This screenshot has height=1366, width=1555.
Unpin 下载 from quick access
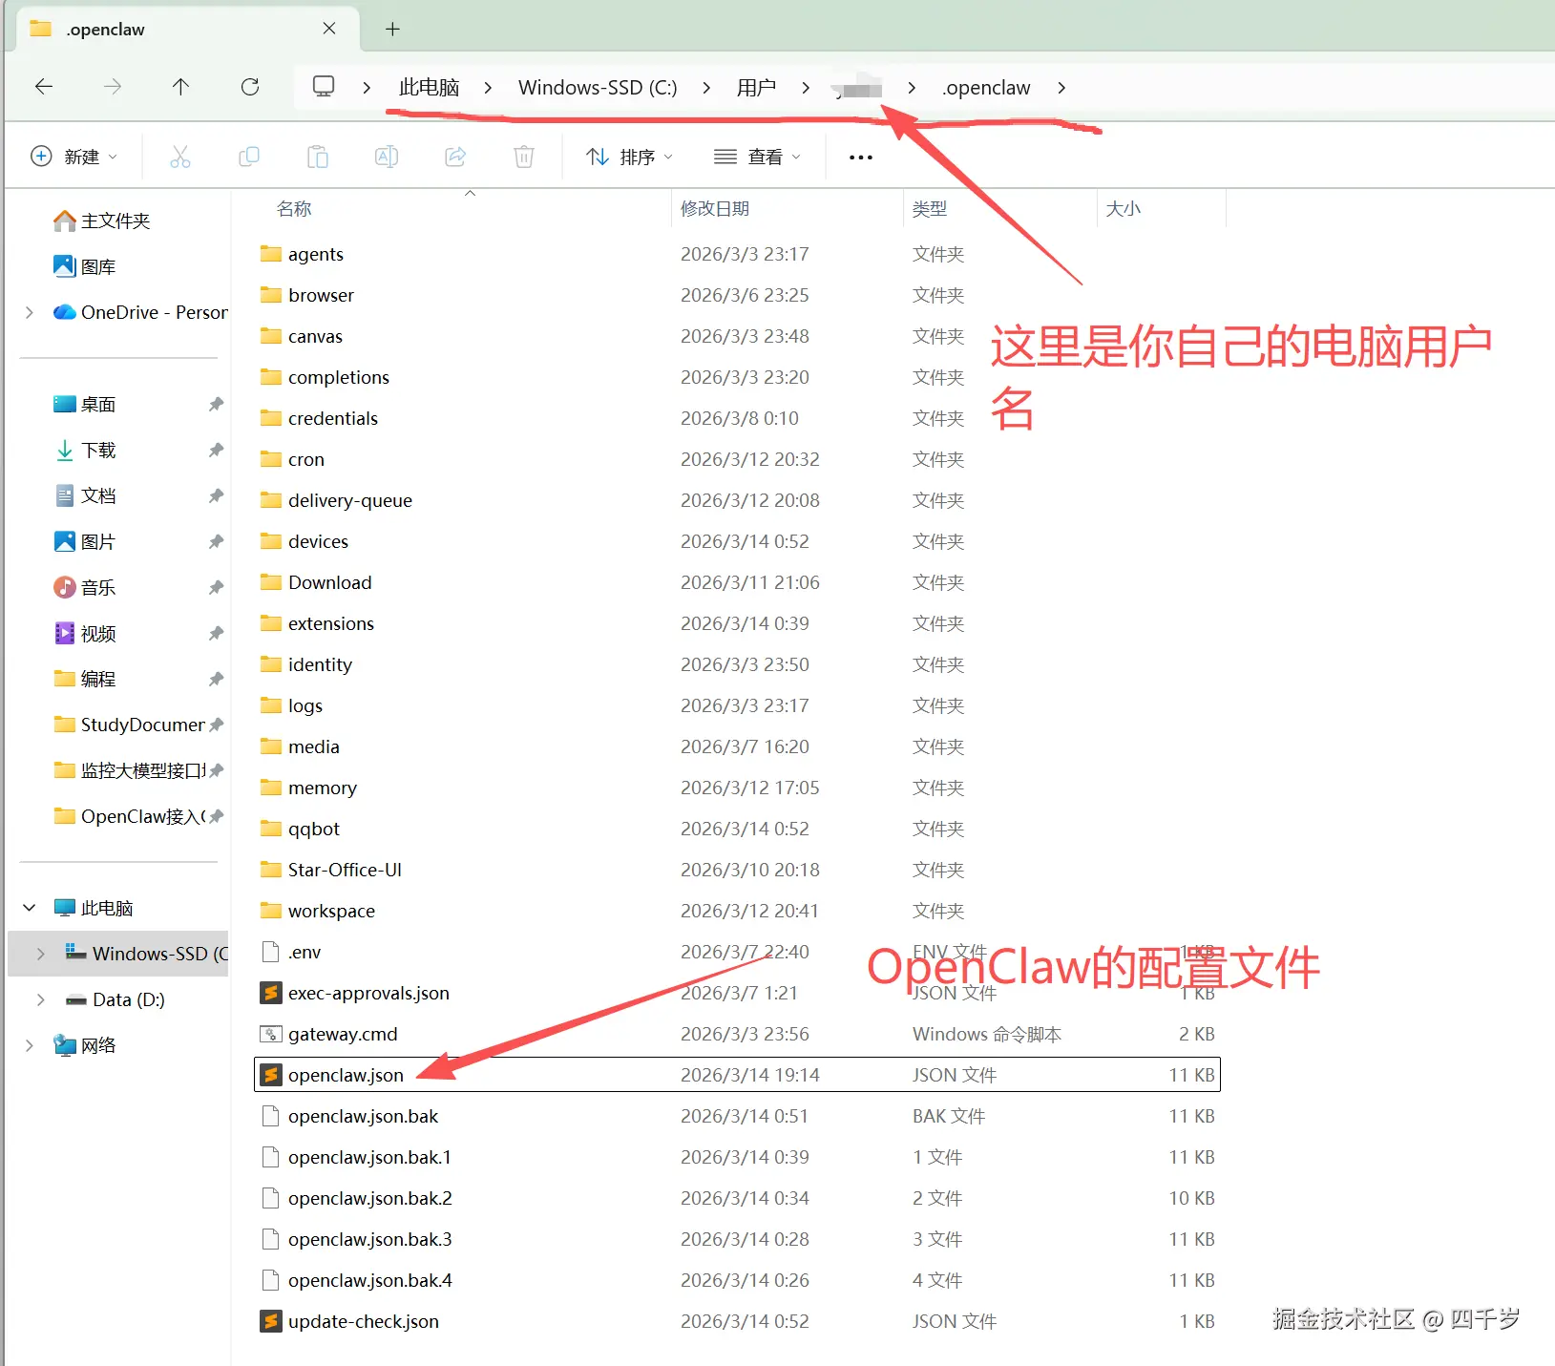216,450
